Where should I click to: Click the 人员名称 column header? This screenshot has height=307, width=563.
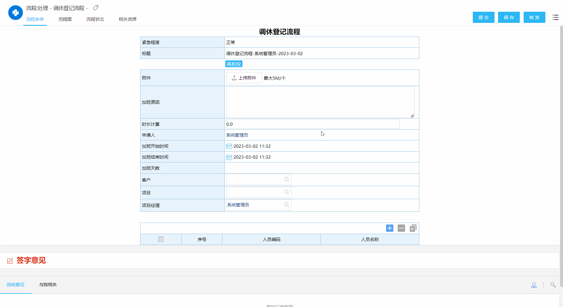click(370, 239)
